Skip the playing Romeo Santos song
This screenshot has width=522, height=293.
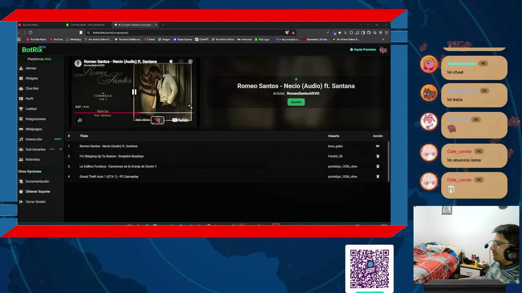pos(378,146)
